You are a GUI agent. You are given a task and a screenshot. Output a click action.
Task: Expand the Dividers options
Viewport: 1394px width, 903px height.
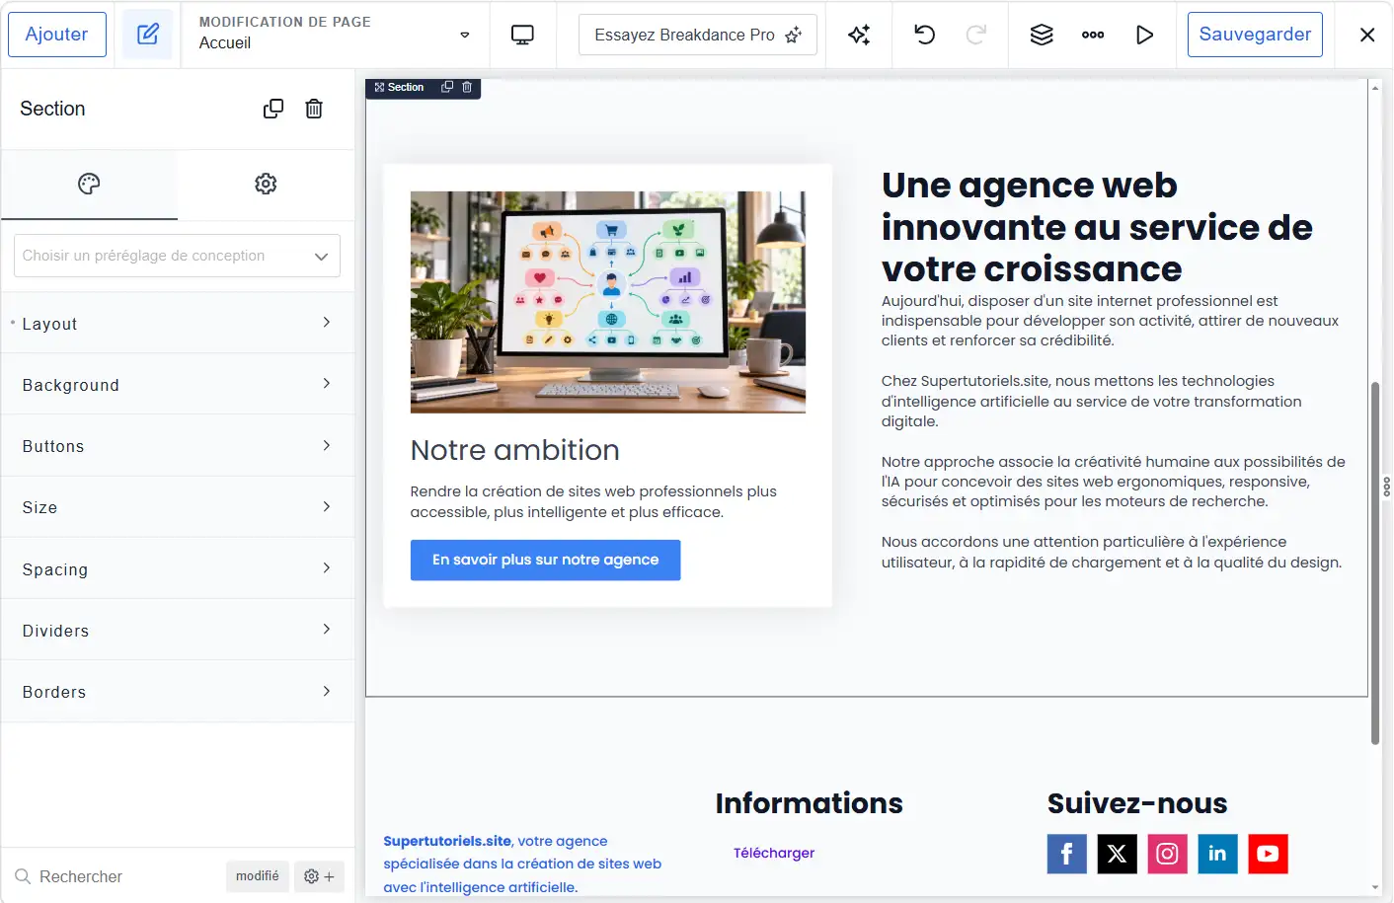178,630
